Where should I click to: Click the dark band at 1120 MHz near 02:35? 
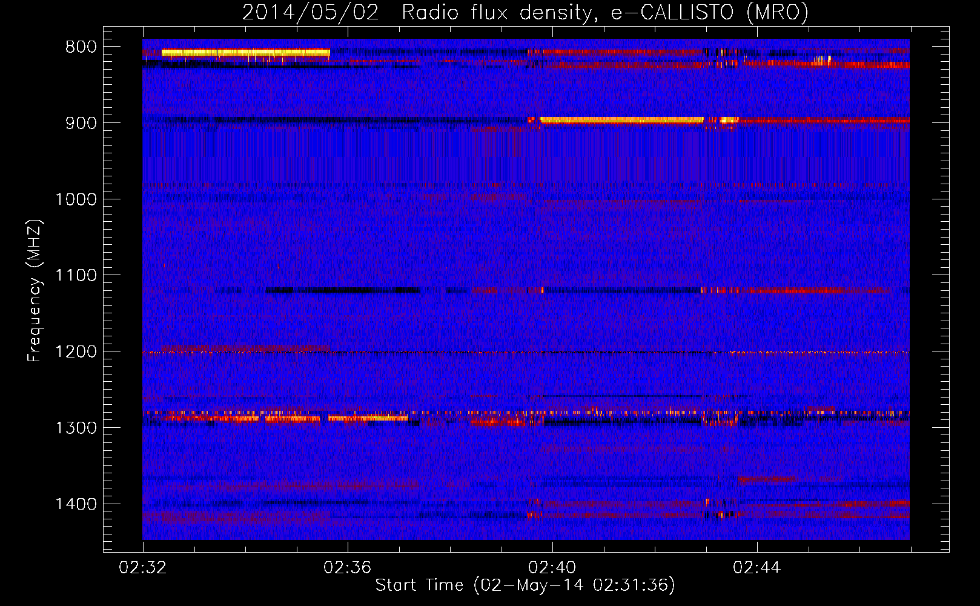pyautogui.click(x=343, y=290)
